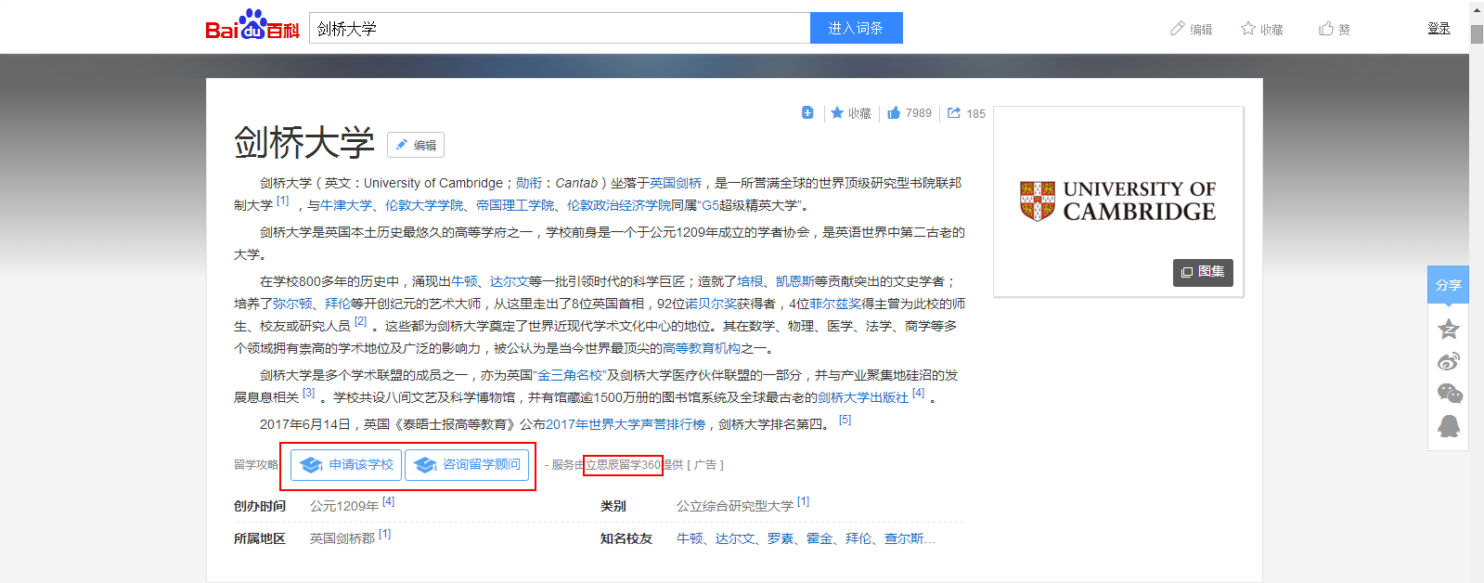1484x583 pixels.
Task: Click the page vertical scrollbar thumb
Action: tap(1477, 34)
